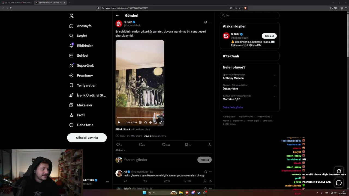
Task: Reply to Ali's comment
Action: (x=125, y=181)
